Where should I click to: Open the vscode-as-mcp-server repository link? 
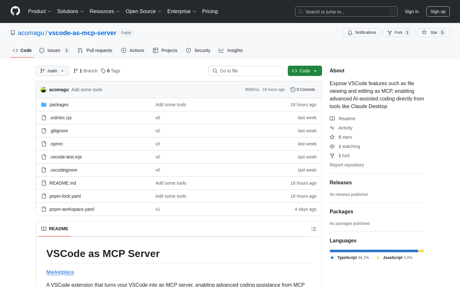[x=82, y=33]
